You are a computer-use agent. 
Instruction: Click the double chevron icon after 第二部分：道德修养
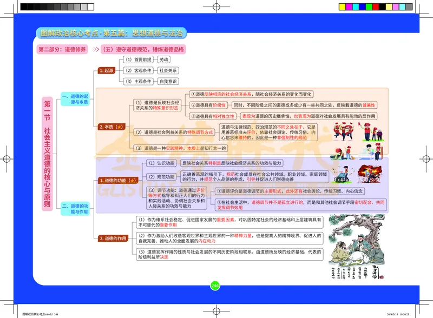coord(96,48)
